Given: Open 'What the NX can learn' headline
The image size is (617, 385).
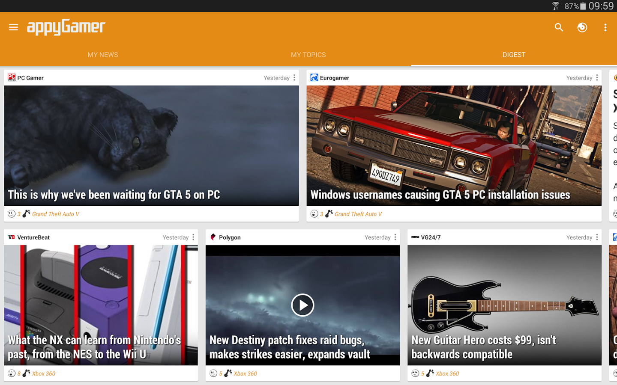Looking at the screenshot, I should coord(94,347).
